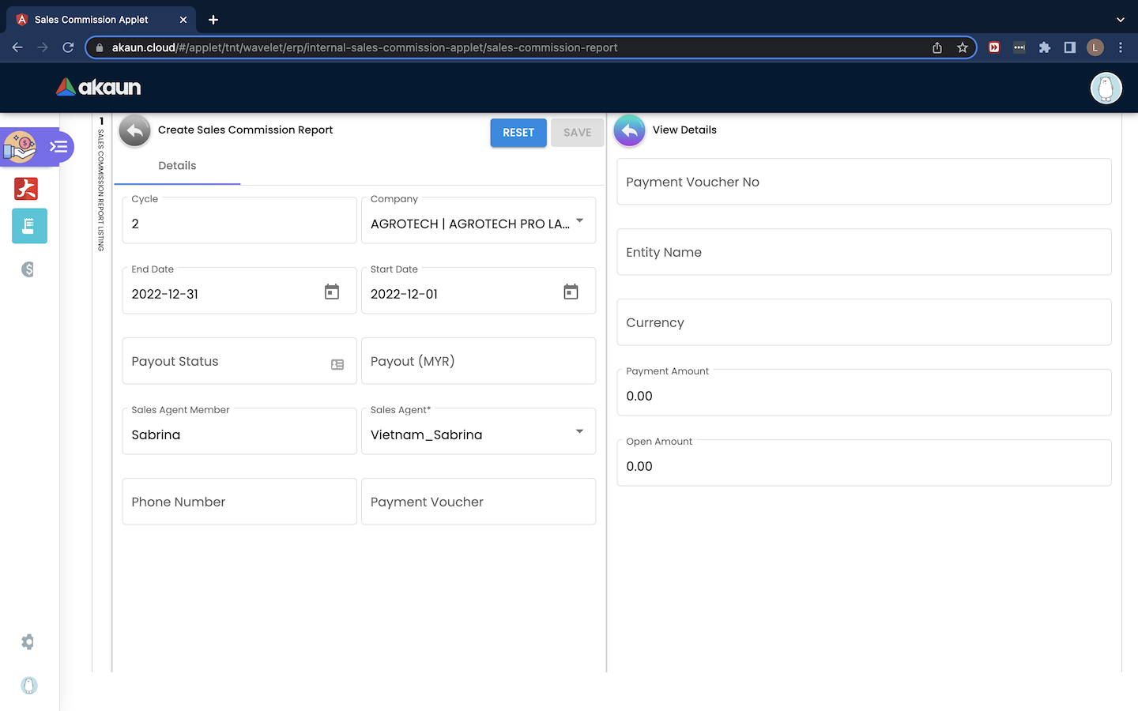
Task: Click into the Phone Number field
Action: click(239, 502)
